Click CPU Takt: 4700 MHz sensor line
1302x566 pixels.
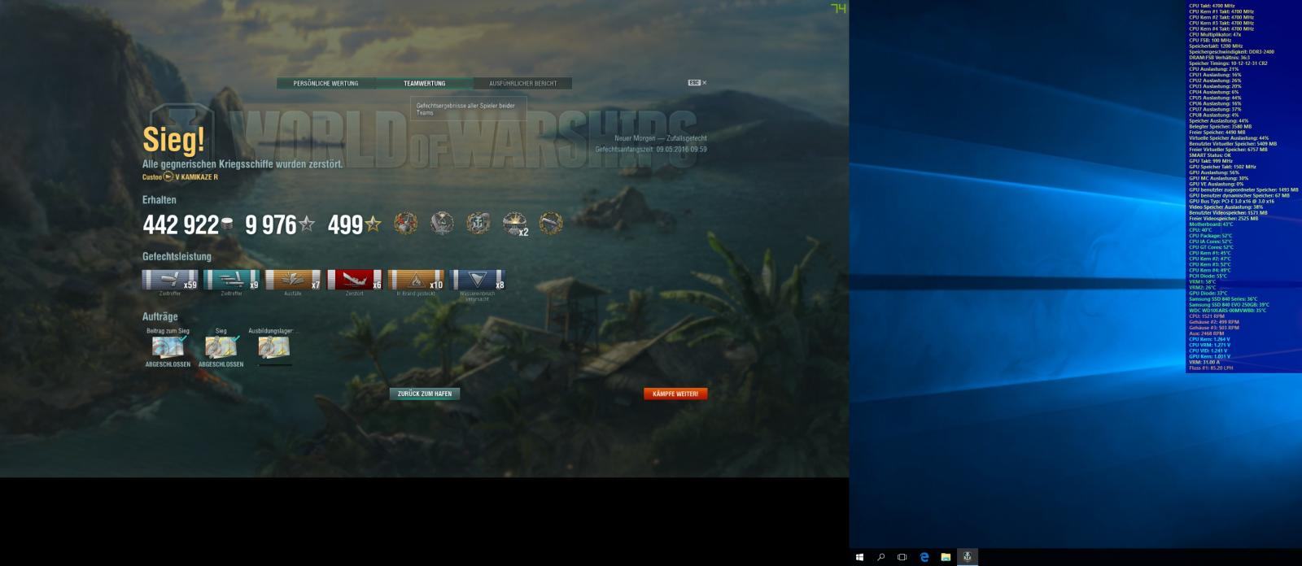tap(1212, 6)
